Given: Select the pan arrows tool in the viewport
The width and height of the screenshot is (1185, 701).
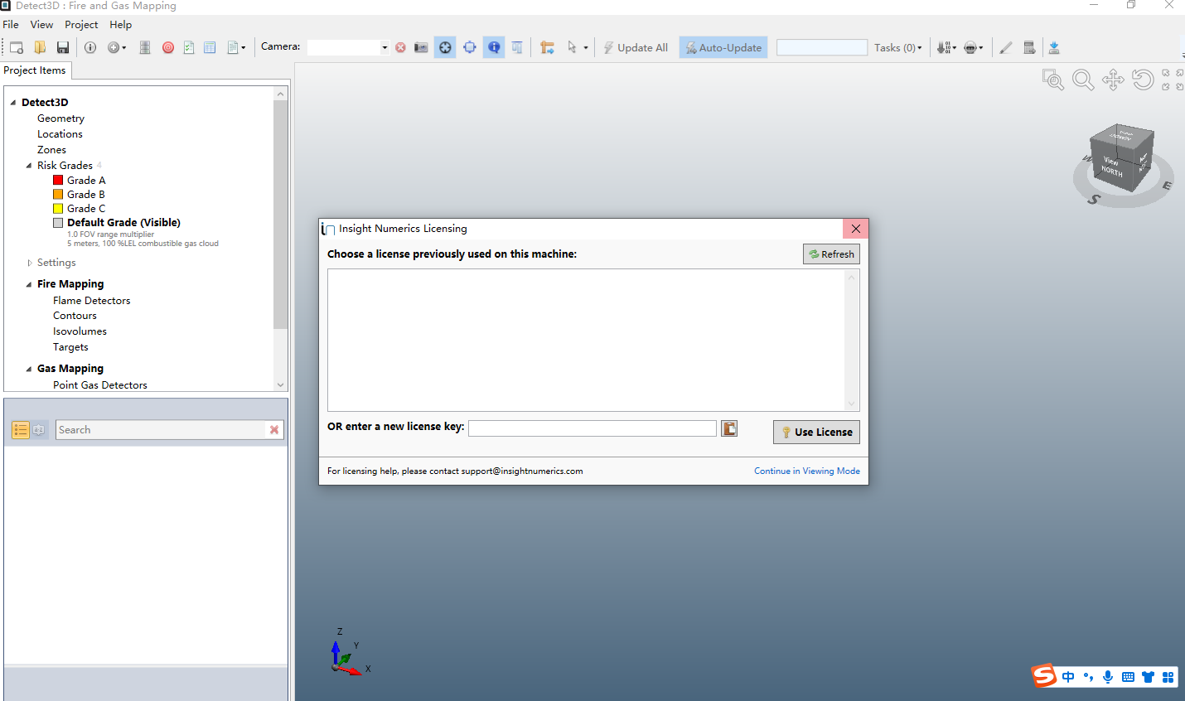Looking at the screenshot, I should point(1113,80).
